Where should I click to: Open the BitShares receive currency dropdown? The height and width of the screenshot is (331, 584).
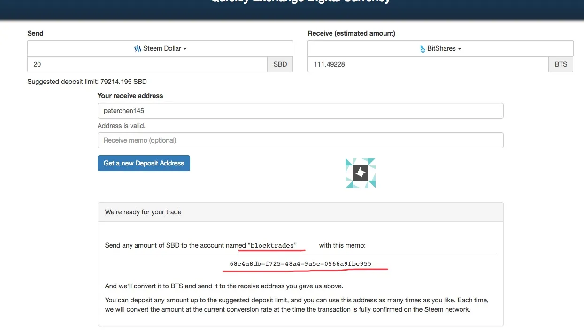(440, 48)
